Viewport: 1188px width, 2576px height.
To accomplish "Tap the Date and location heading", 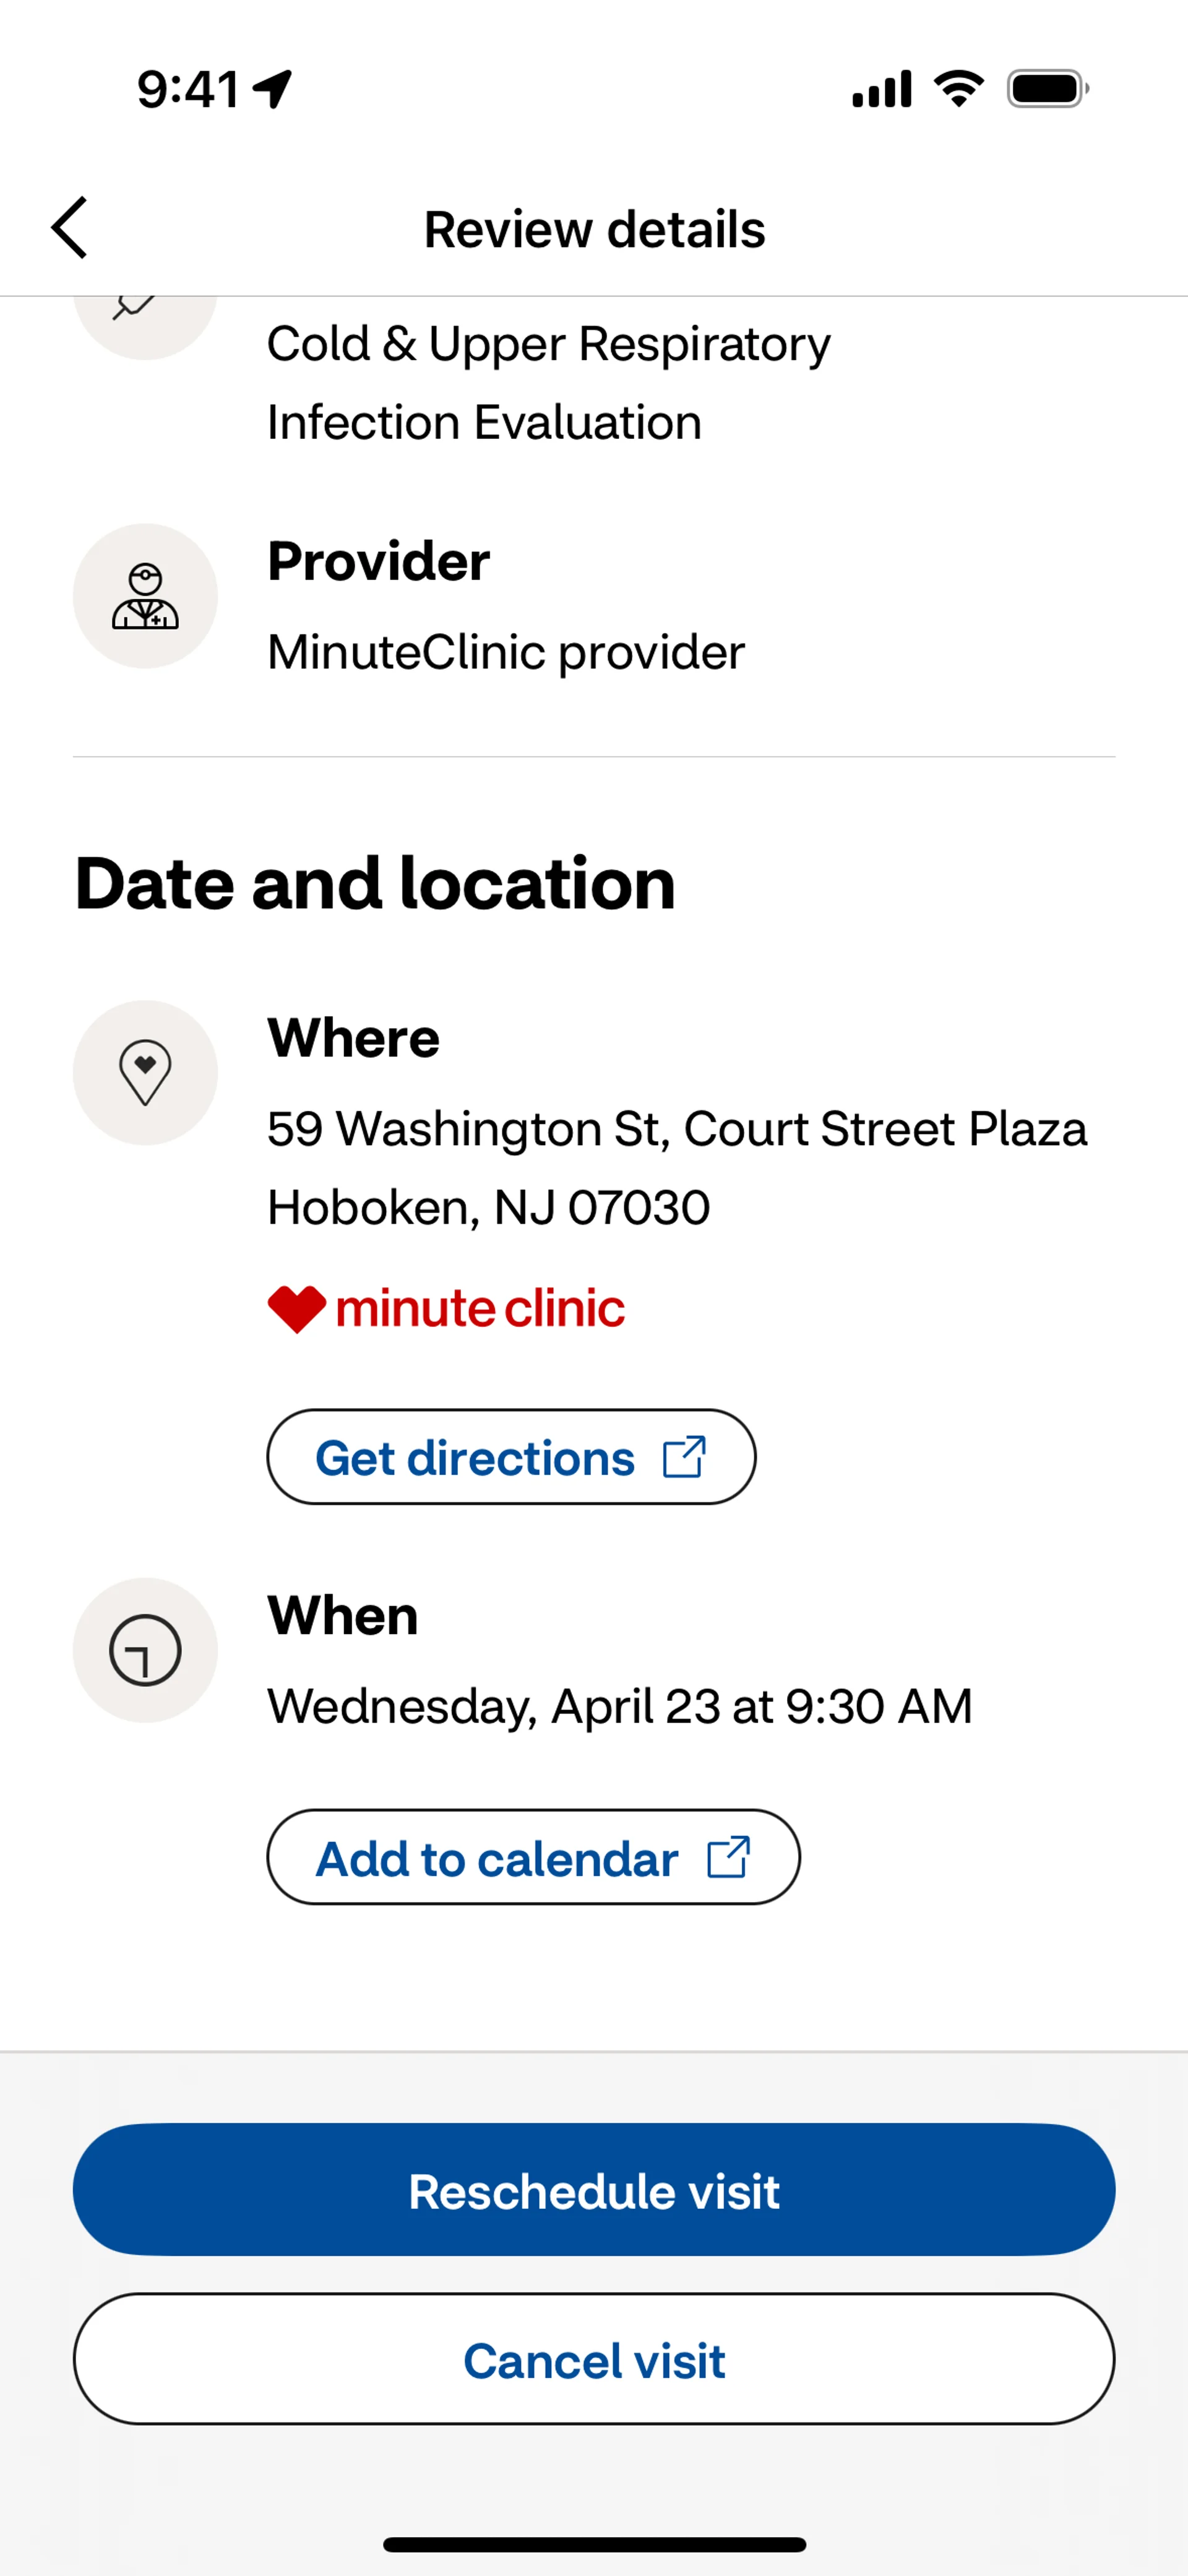I will [375, 884].
